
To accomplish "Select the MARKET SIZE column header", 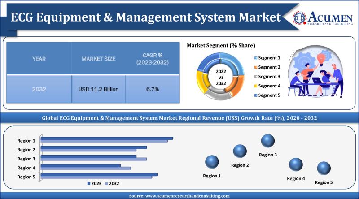I will click(98, 59).
